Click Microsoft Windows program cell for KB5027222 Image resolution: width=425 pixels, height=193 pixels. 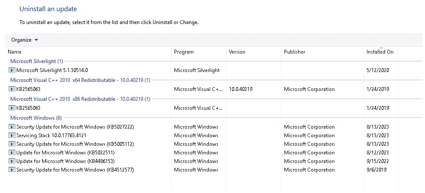(196, 127)
